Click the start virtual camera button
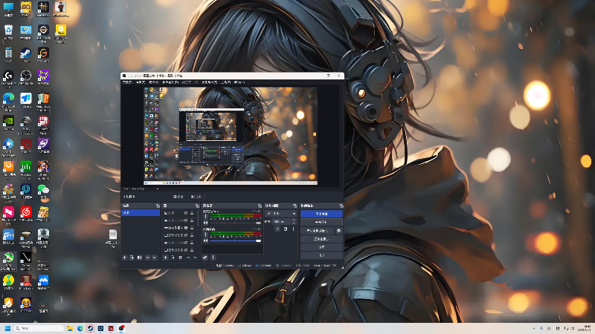This screenshot has width=595, height=334. click(x=318, y=230)
